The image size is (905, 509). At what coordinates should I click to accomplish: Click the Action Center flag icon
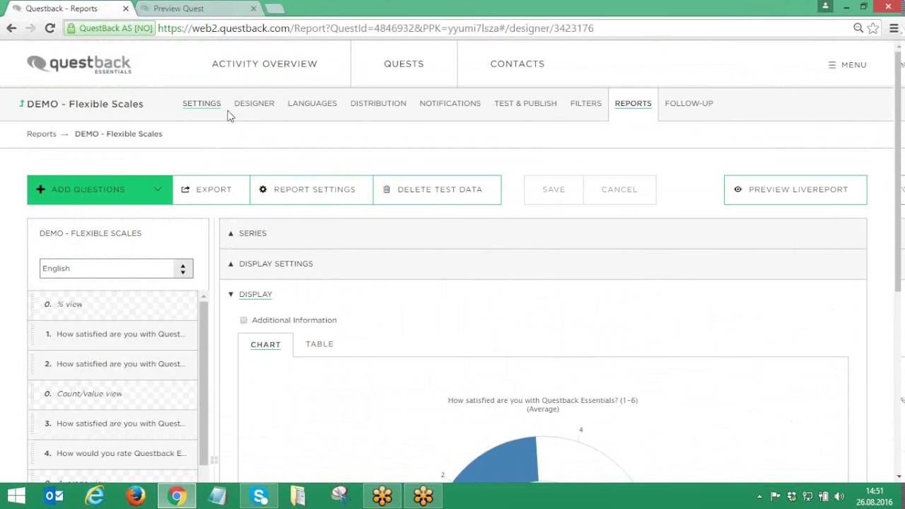776,496
